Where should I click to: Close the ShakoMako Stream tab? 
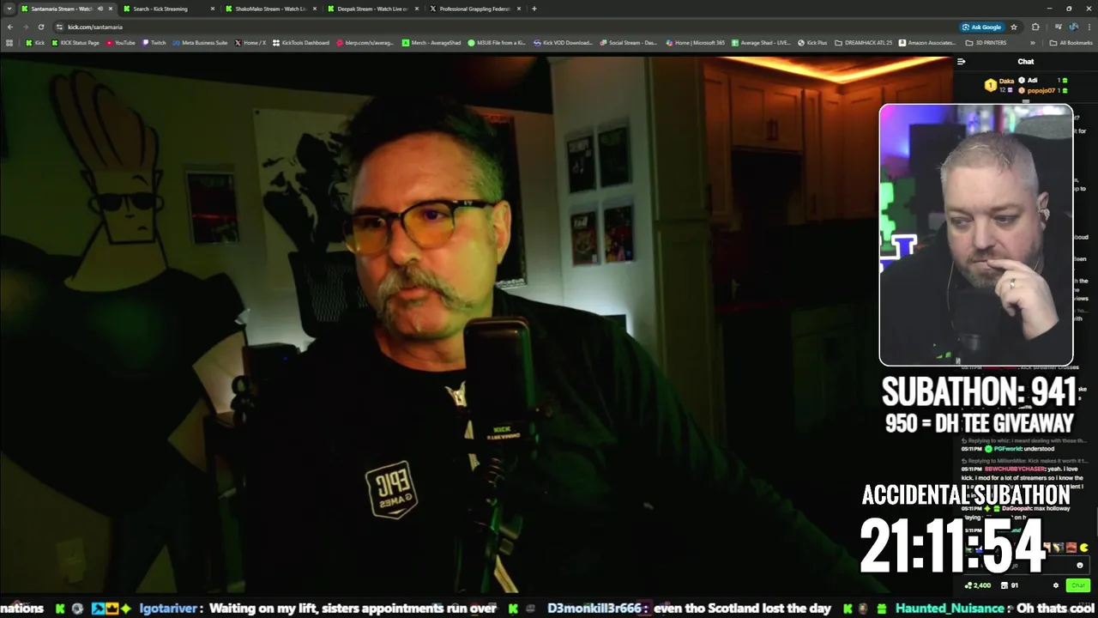click(315, 9)
